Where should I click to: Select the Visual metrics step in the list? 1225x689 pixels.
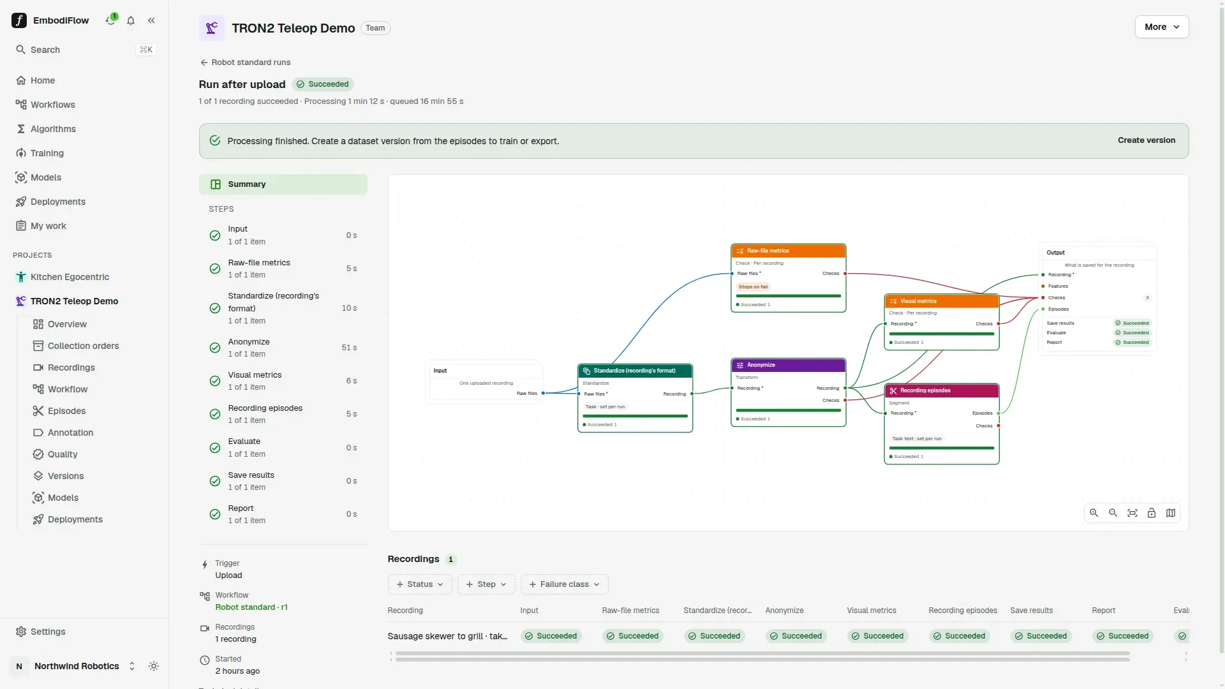283,381
